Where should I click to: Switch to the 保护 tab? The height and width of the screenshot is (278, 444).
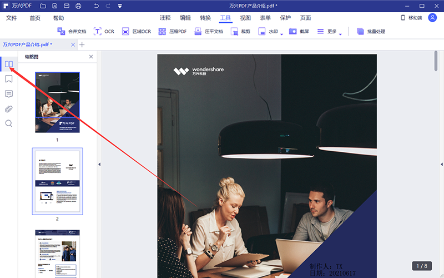coord(285,18)
